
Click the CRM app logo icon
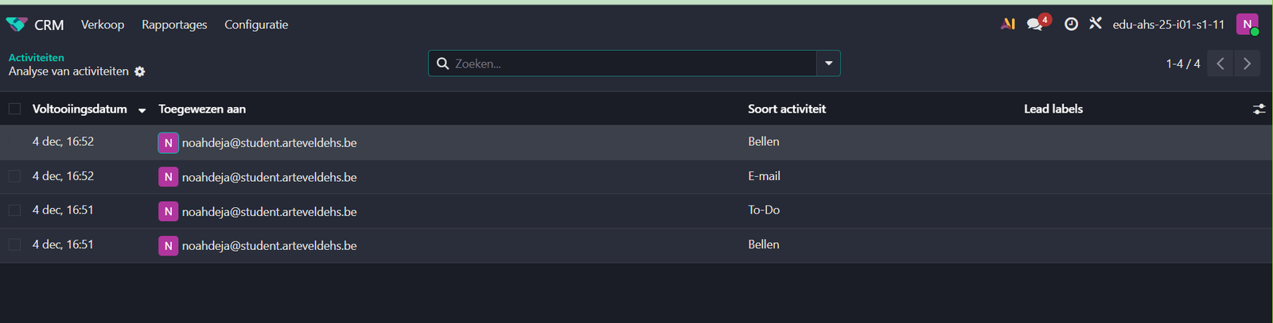click(x=16, y=25)
